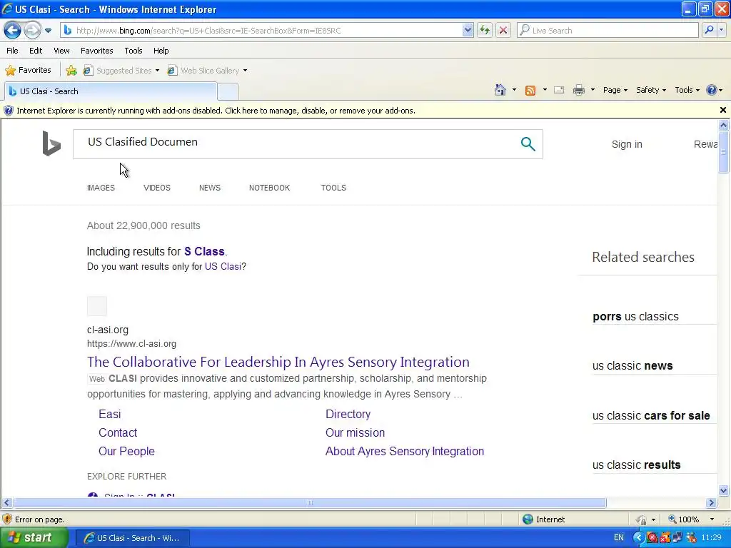This screenshot has height=548, width=731.
Task: Open the Safety command menu
Action: [651, 90]
